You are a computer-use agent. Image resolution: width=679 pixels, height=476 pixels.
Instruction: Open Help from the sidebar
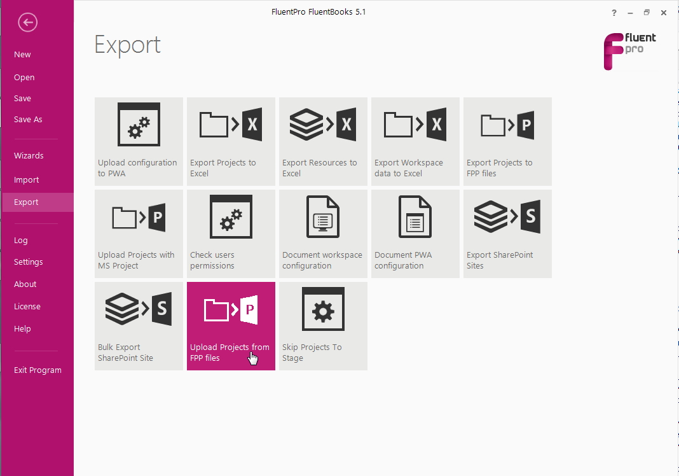(22, 328)
